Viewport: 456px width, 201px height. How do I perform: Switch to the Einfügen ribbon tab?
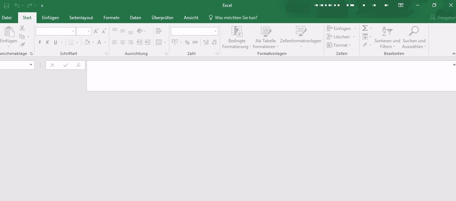click(x=50, y=17)
